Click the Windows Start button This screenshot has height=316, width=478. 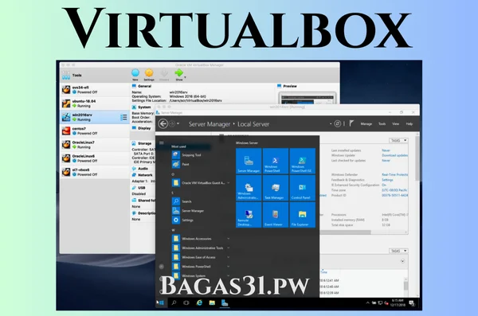[x=162, y=302]
